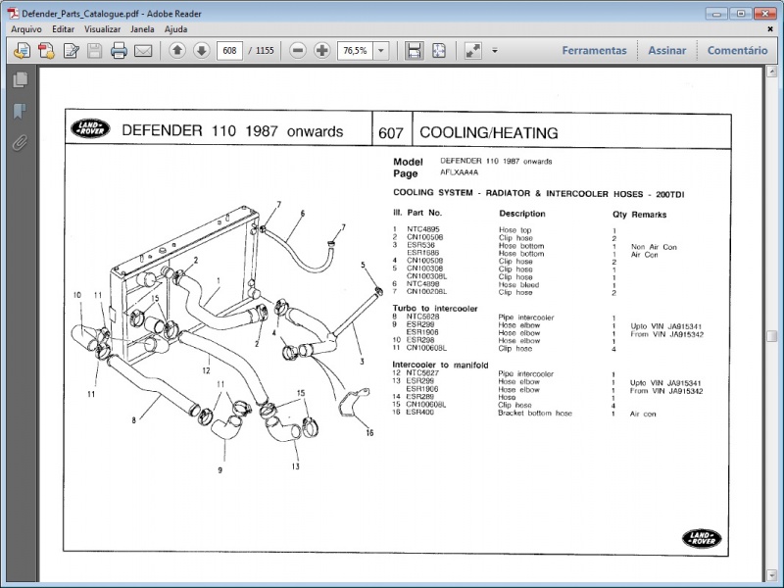Click page code AFLXAA4A
The height and width of the screenshot is (588, 784).
coord(459,172)
